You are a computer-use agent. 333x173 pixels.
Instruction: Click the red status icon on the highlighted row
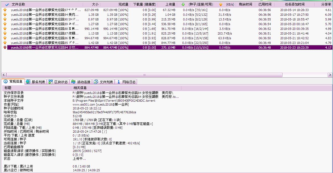click(x=5, y=48)
